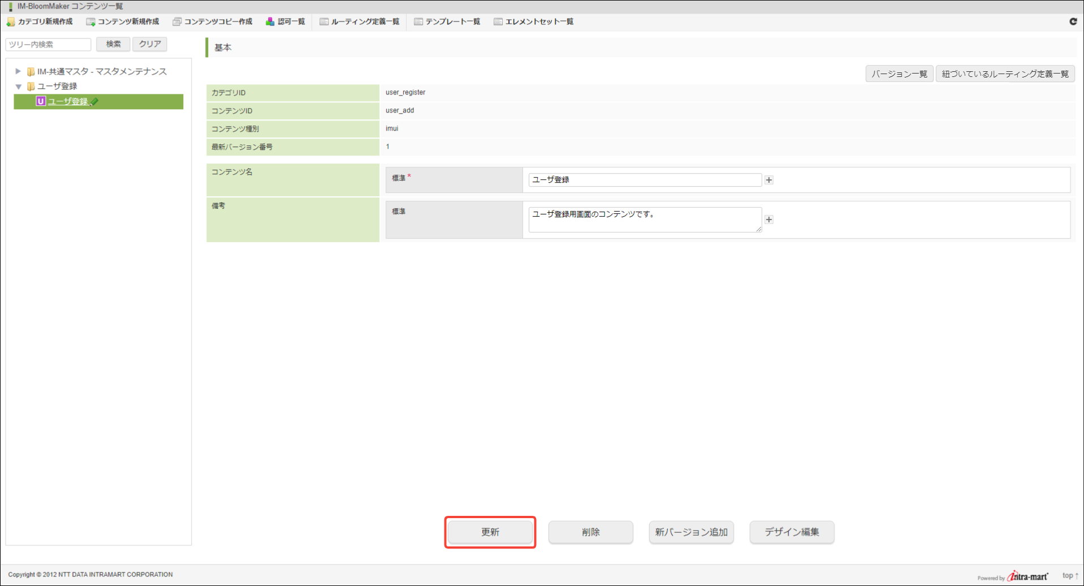Viewport: 1084px width, 586px height.
Task: Open the Template List icon
Action: pyautogui.click(x=418, y=21)
